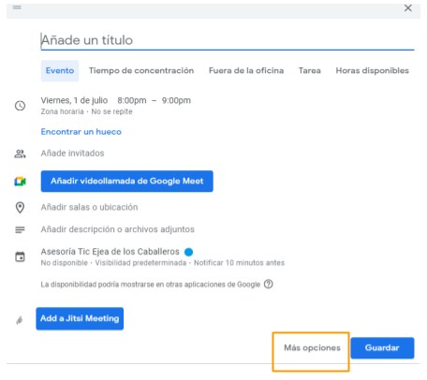Click Add a Jitsi Meeting button
Screen dimensions: 427x380
point(80,318)
